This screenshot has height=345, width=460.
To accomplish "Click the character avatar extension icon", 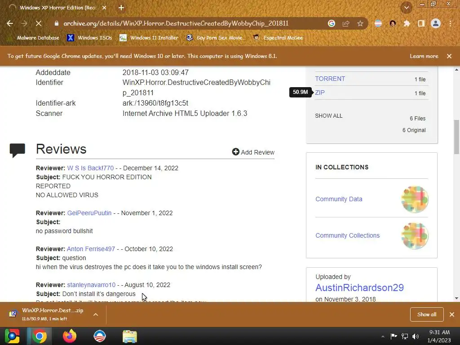I will [x=393, y=23].
